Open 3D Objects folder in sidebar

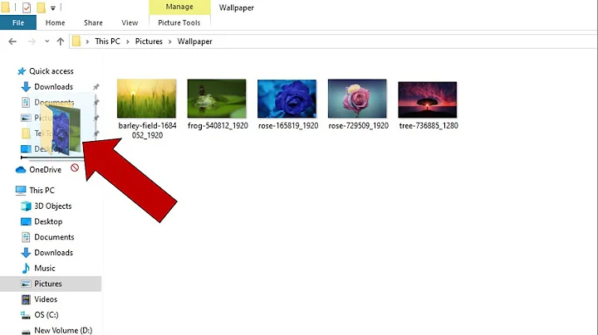(x=53, y=206)
